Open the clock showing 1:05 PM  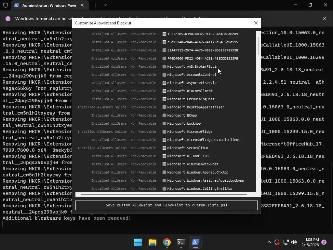[x=310, y=242]
